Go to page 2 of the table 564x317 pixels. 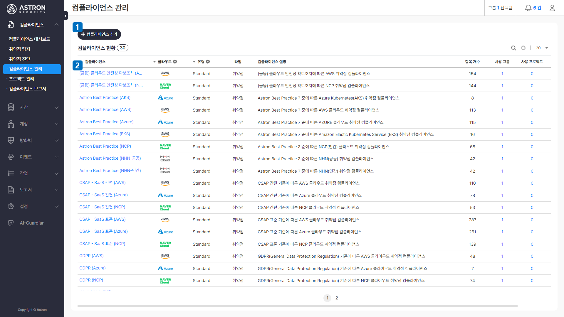coord(337,298)
